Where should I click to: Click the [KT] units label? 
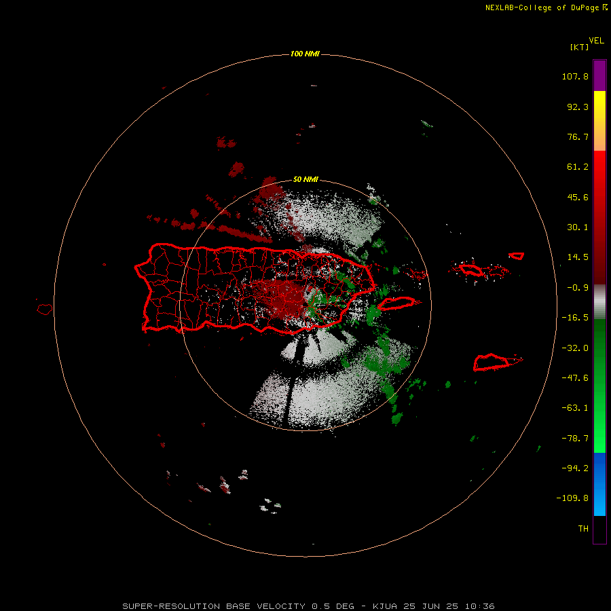point(580,47)
